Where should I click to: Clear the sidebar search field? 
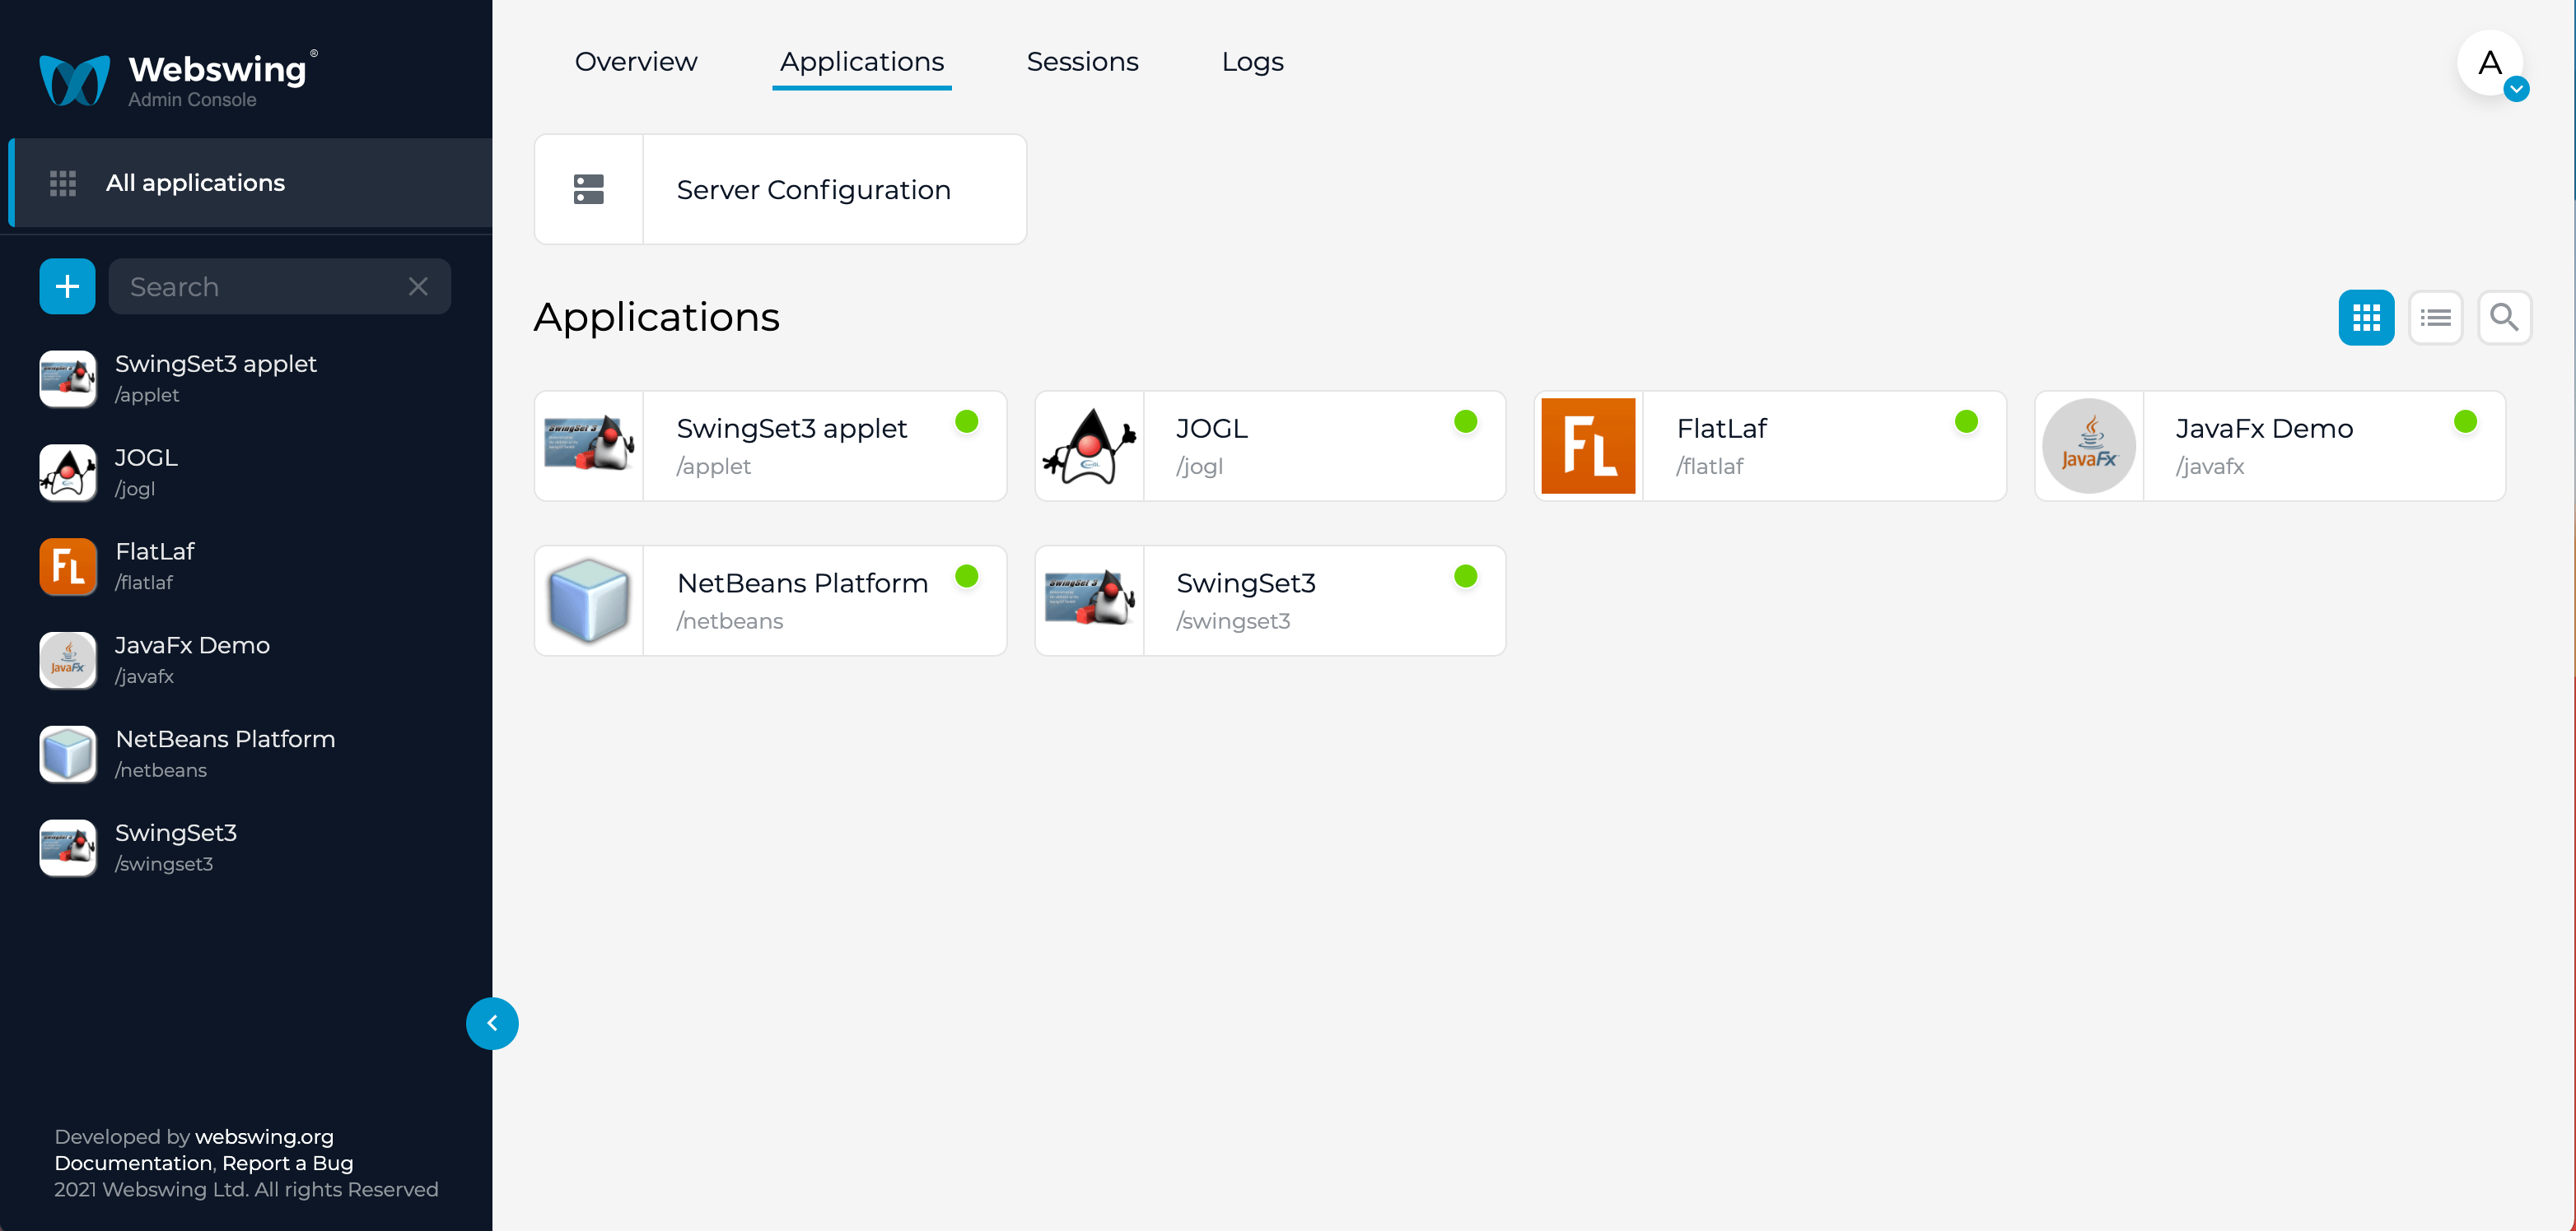coord(418,286)
